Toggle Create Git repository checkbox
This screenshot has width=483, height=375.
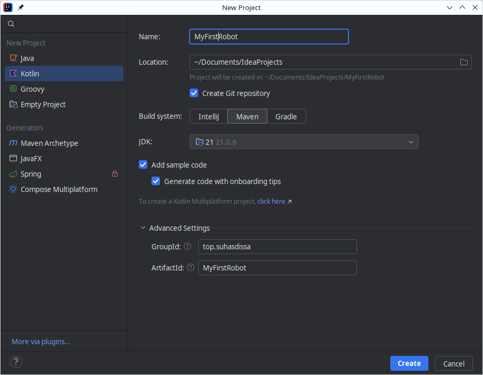[x=194, y=93]
